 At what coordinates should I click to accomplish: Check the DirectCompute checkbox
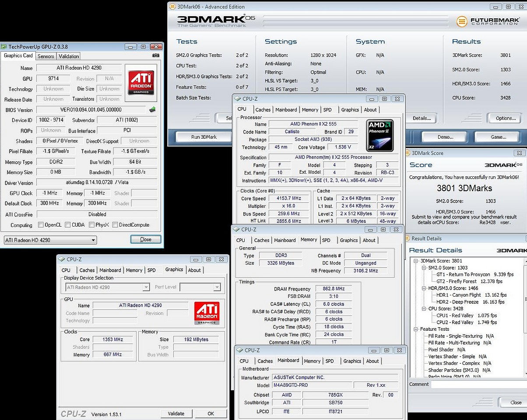click(115, 225)
